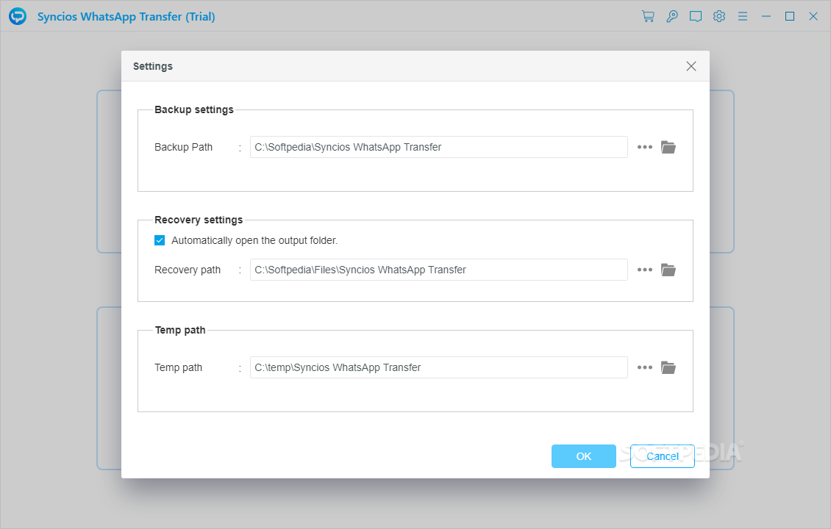The height and width of the screenshot is (529, 831).
Task: Click the shopping cart purchase icon
Action: 648,16
